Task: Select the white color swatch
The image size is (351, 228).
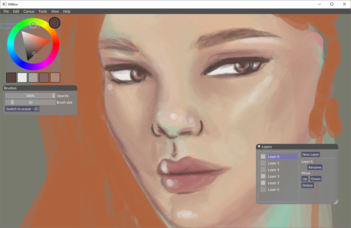Action: click(x=22, y=78)
